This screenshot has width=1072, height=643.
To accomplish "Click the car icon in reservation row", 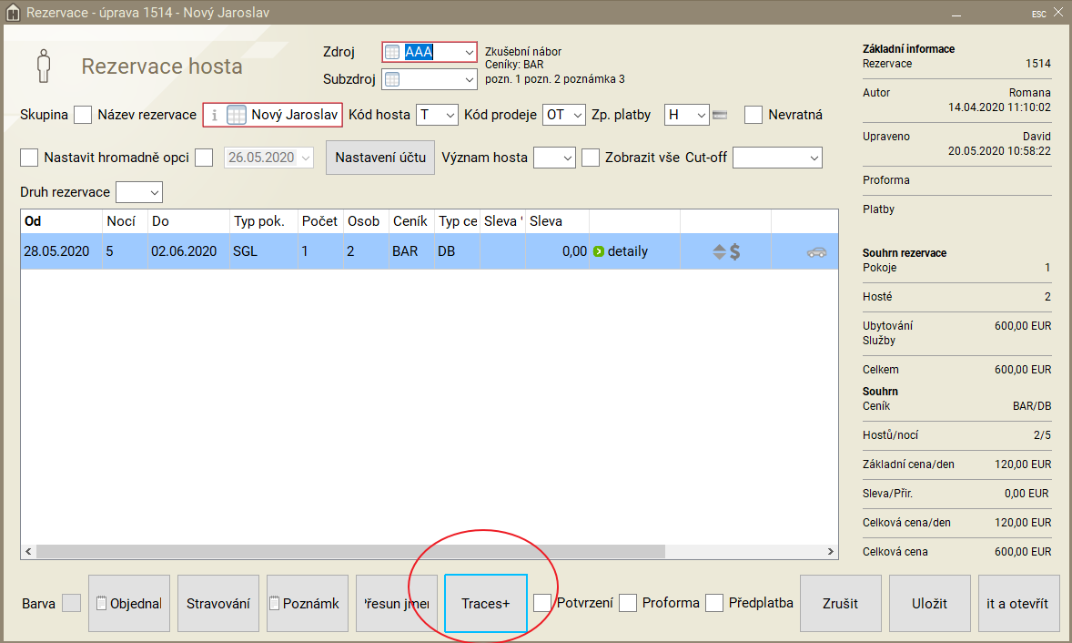I will tap(816, 252).
